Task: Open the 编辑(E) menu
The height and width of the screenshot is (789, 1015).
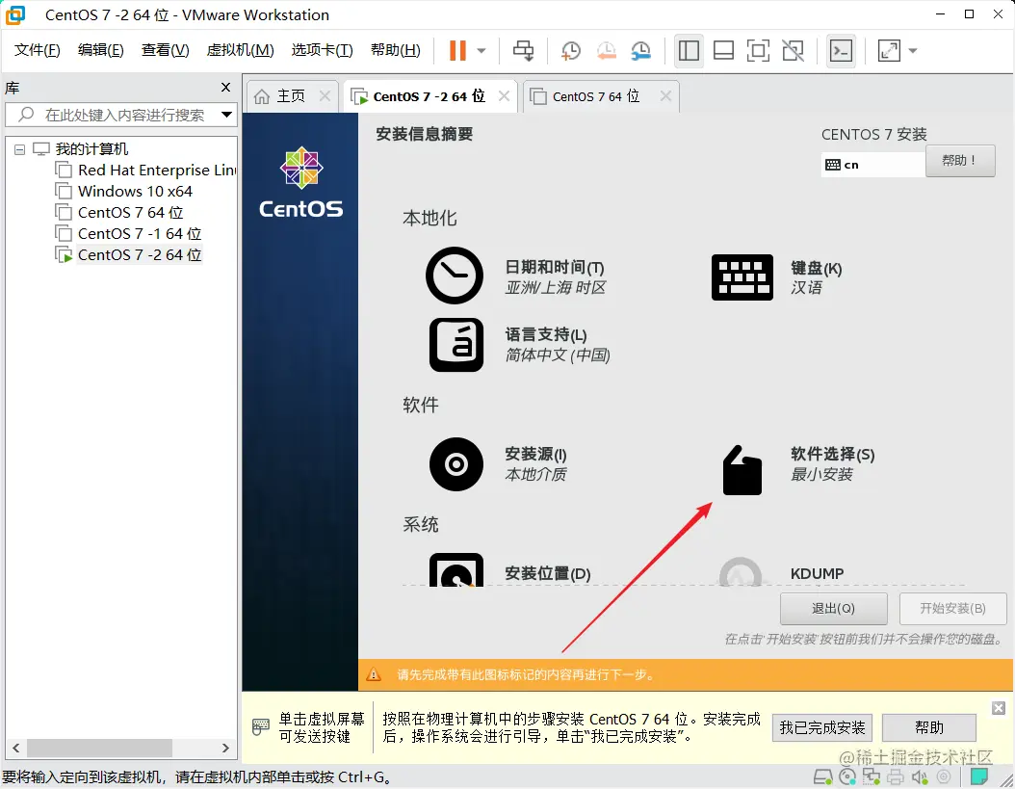Action: (100, 50)
